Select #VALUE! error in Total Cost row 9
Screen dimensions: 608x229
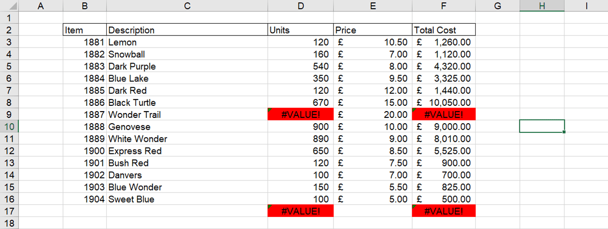[444, 114]
